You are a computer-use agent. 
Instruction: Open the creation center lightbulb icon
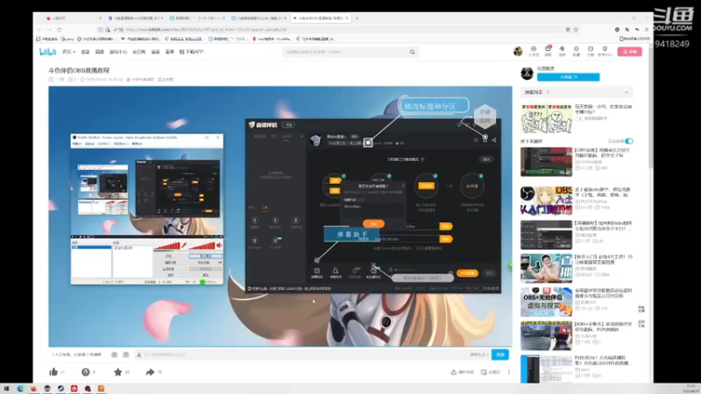point(605,51)
